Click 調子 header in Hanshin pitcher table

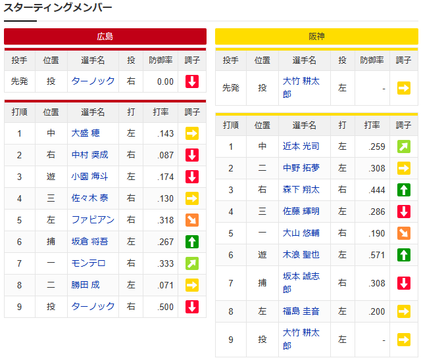[x=403, y=60]
